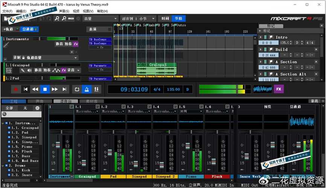Toggle the metronome icon in transport bar

point(87,89)
